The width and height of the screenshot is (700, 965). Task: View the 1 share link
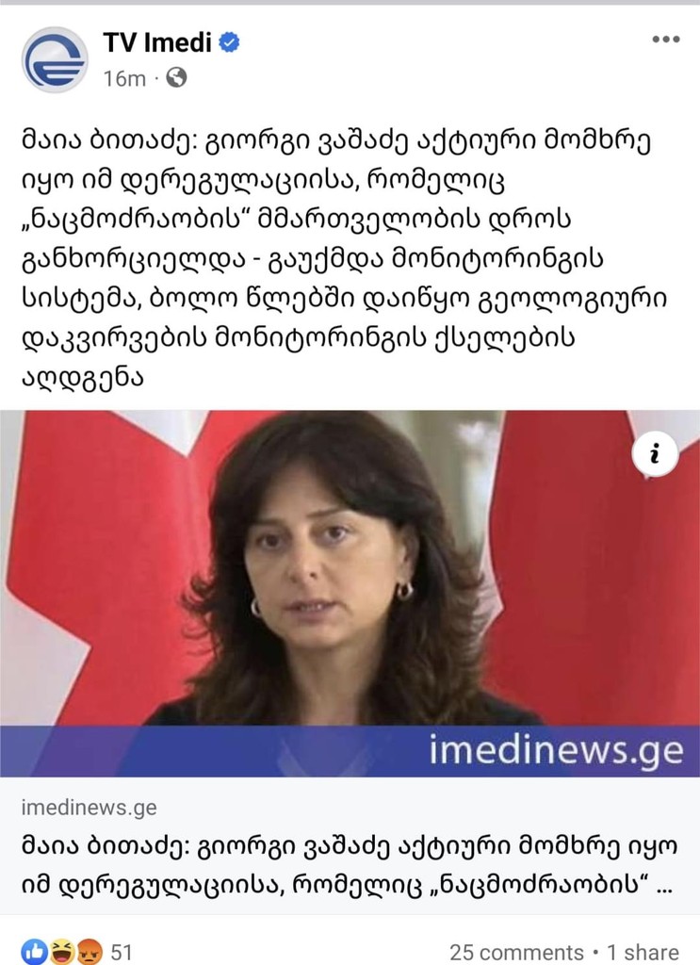[643, 953]
